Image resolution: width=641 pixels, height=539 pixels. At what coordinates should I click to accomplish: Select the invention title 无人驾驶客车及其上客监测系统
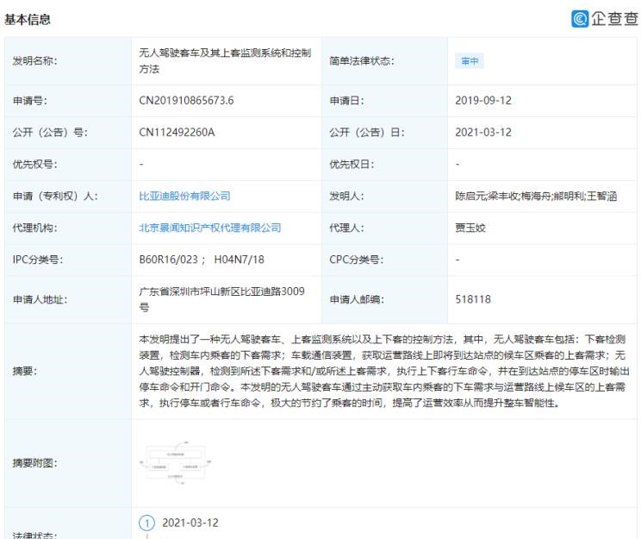225,61
